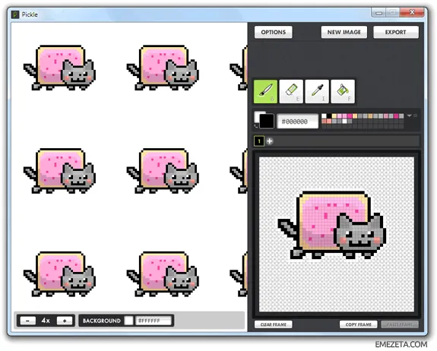The image size is (437, 351).
Task: Pick the salmon swatch at the palette's second-row start
Action: point(324,122)
